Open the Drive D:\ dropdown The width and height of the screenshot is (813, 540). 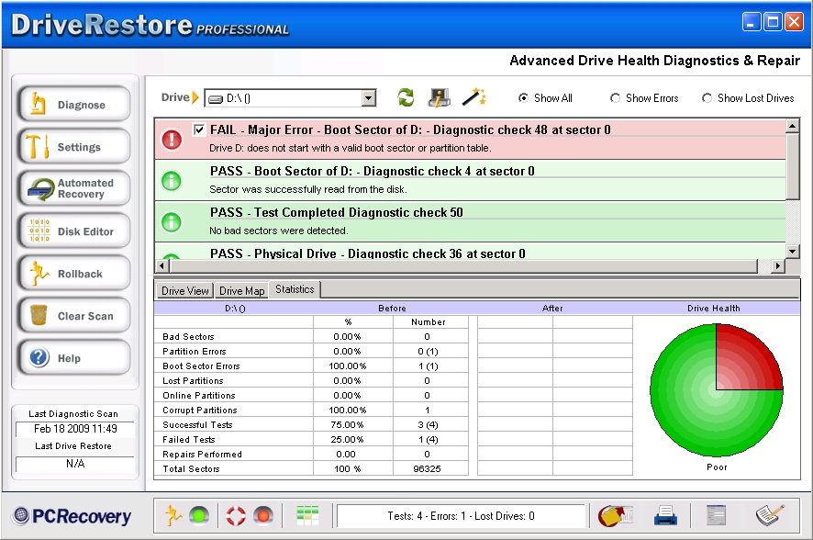[368, 98]
